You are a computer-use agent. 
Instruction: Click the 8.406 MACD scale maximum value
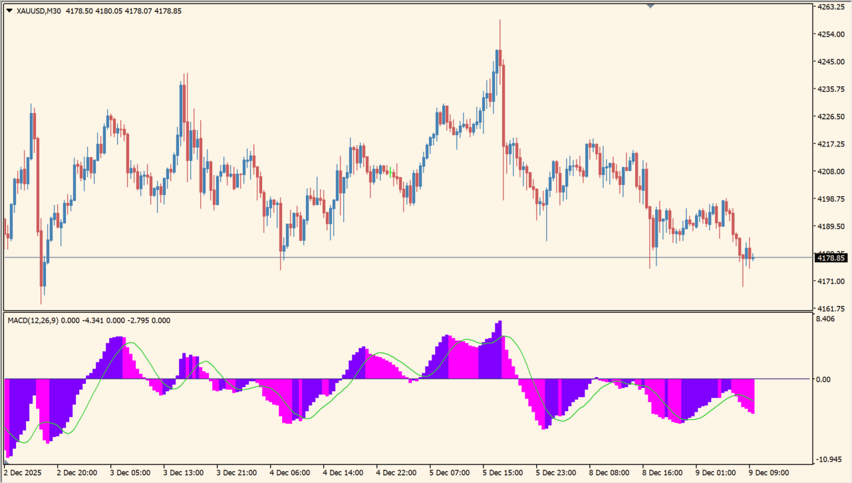(x=825, y=319)
